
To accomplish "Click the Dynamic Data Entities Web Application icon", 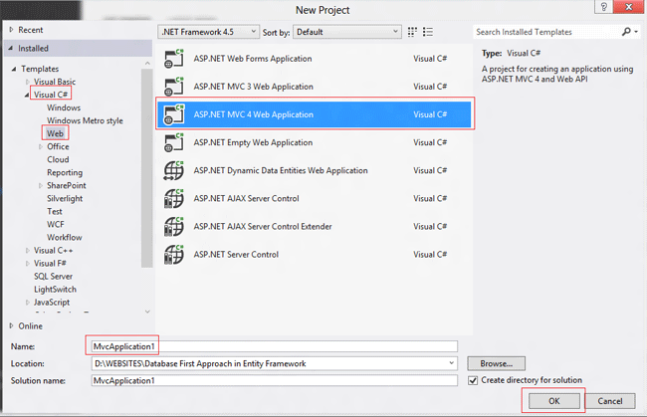I will (174, 171).
